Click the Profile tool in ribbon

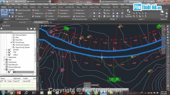coord(50,13)
